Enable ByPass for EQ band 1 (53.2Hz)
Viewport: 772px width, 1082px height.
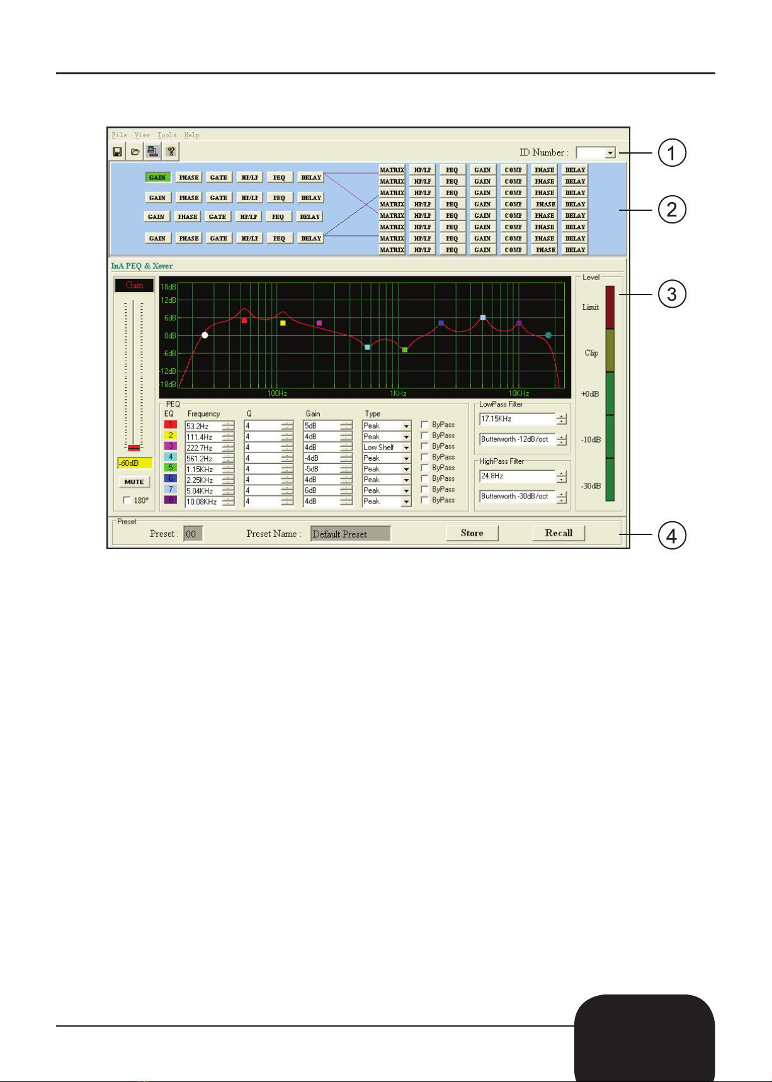(x=424, y=425)
